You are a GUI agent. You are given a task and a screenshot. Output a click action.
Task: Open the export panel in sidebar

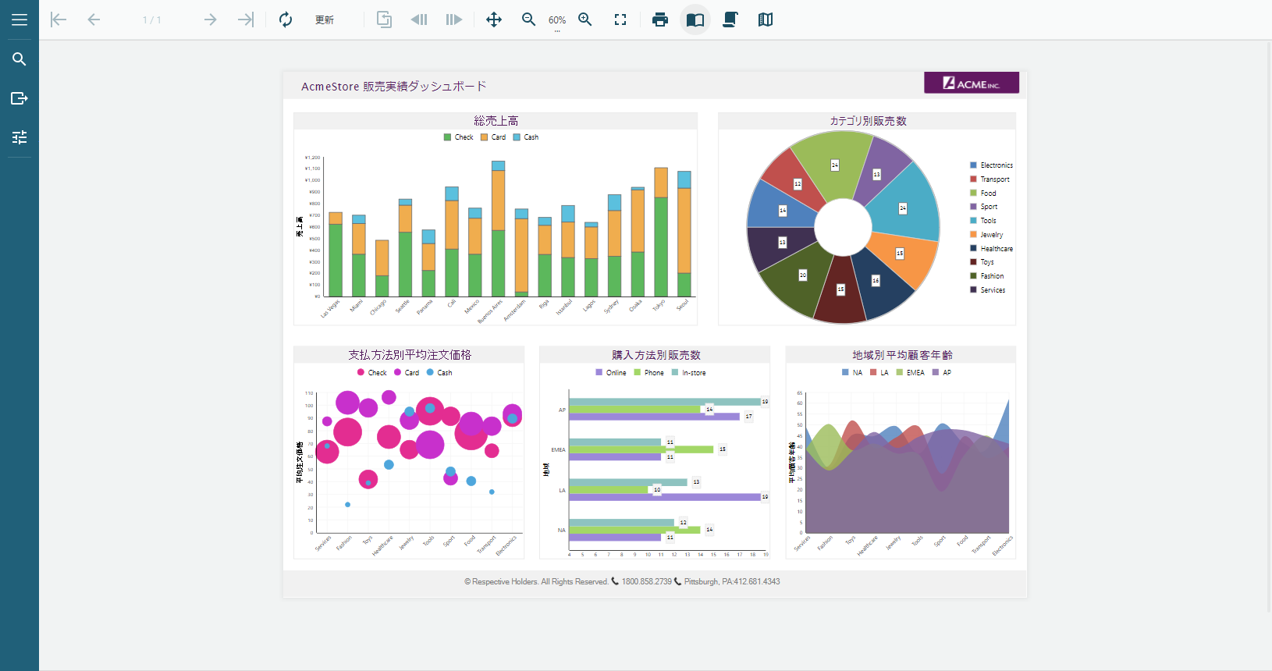(20, 98)
